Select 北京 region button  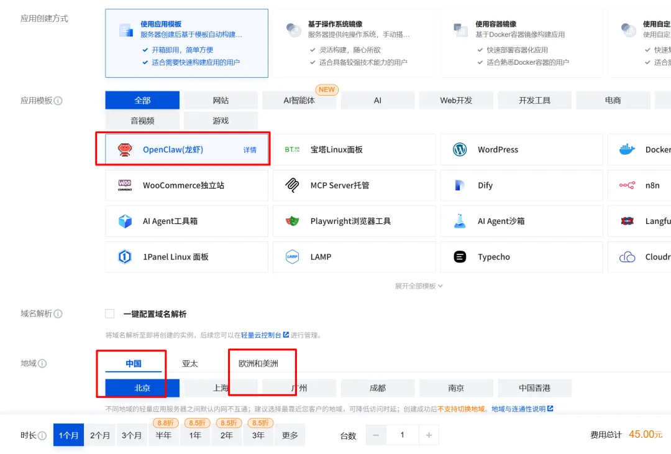(x=142, y=388)
